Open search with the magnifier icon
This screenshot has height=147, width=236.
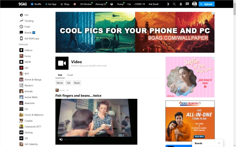174,4
